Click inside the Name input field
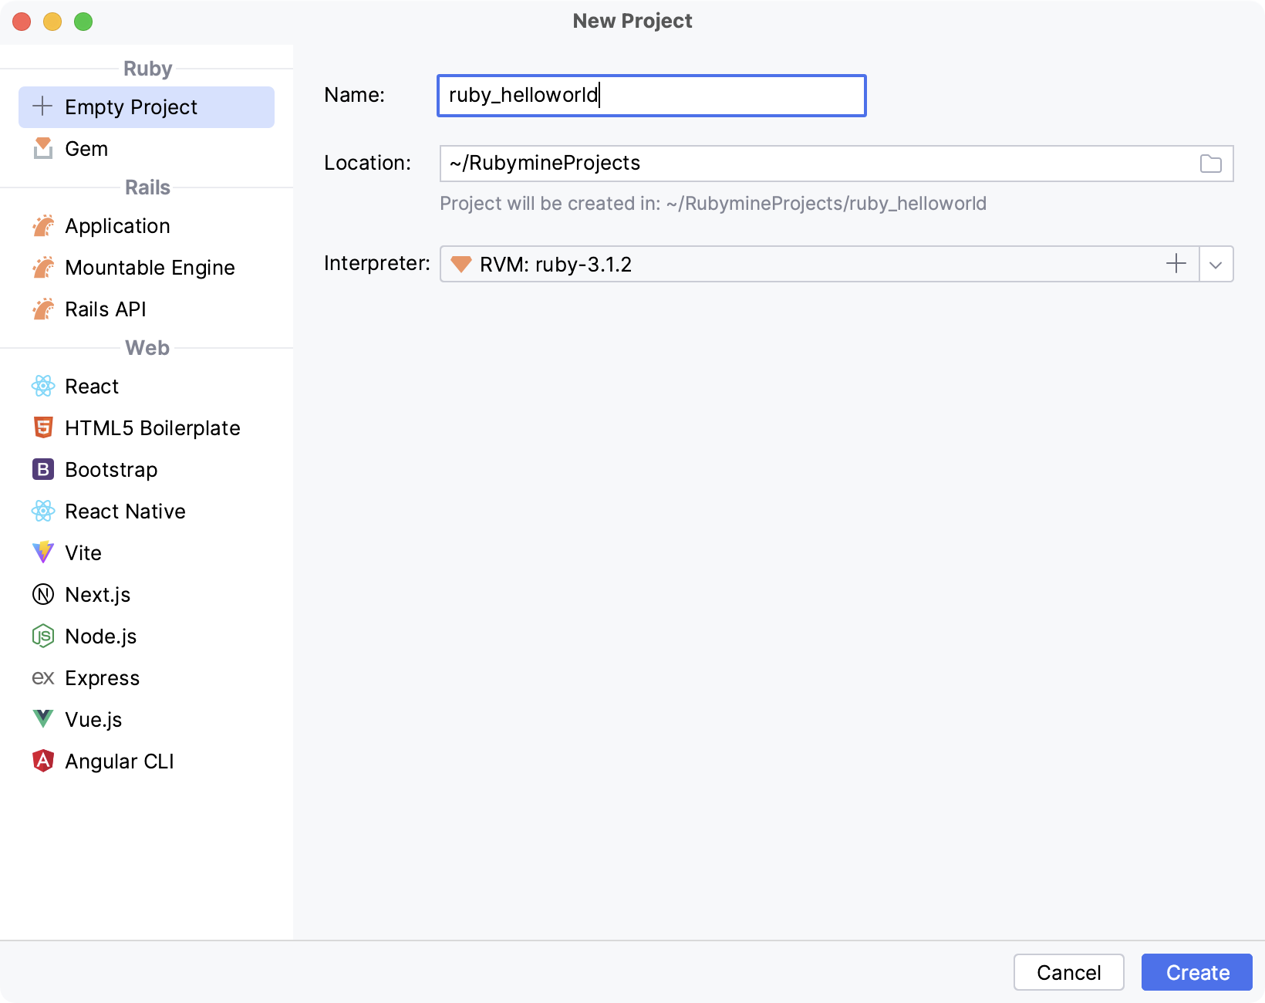Image resolution: width=1265 pixels, height=1003 pixels. pyautogui.click(x=651, y=95)
